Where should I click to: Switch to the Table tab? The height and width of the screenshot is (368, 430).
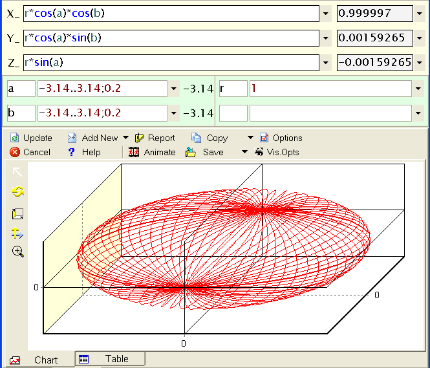pos(110,359)
